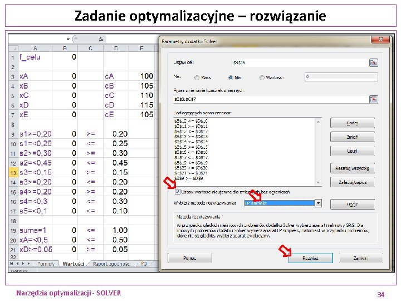
Task: Click the select-all corner of the worksheet
Action: (x=13, y=48)
